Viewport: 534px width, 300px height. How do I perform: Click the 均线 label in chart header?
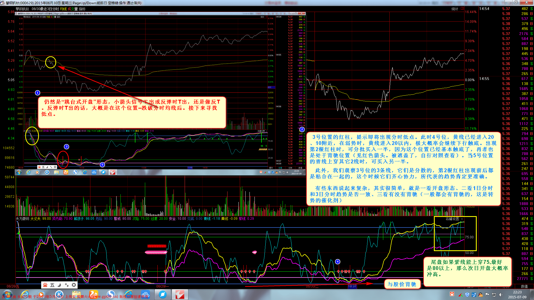63,9
